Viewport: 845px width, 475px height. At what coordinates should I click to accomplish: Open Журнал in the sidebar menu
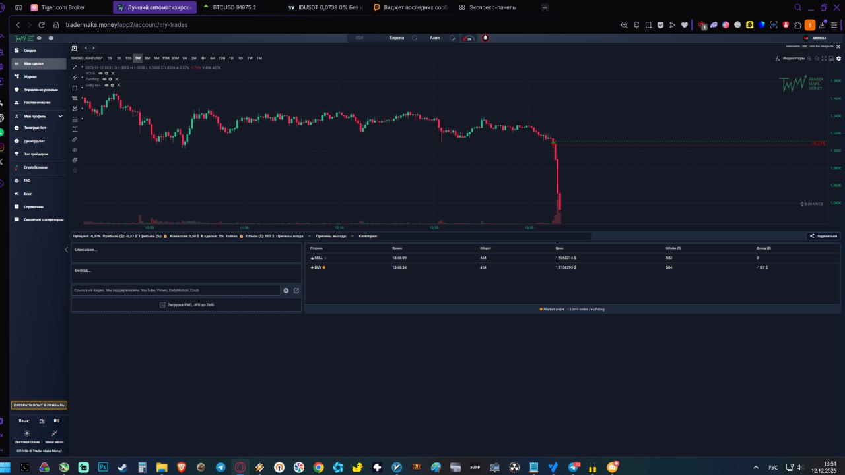tap(30, 76)
